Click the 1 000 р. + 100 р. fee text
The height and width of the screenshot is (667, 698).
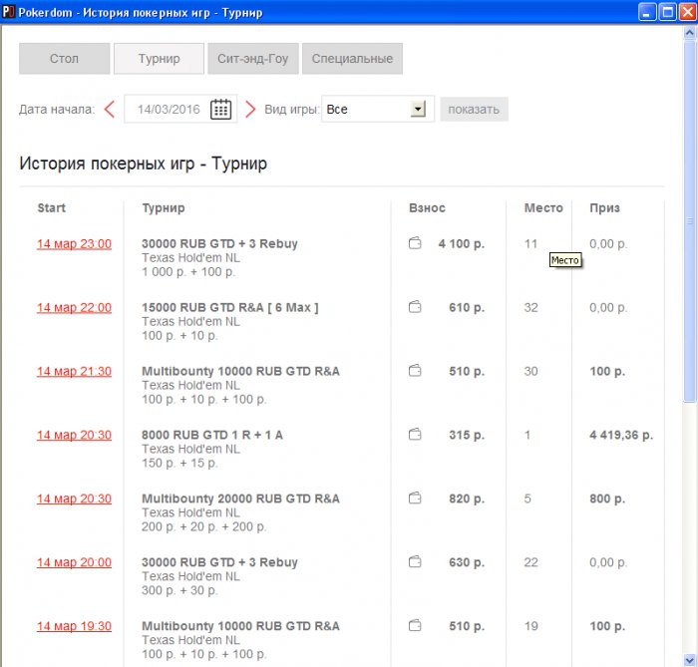click(x=188, y=272)
